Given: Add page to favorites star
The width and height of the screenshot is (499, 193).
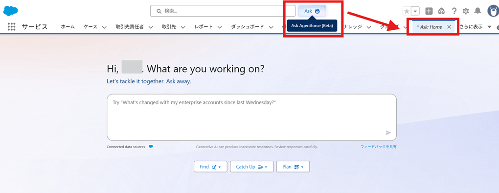Looking at the screenshot, I should (x=407, y=11).
